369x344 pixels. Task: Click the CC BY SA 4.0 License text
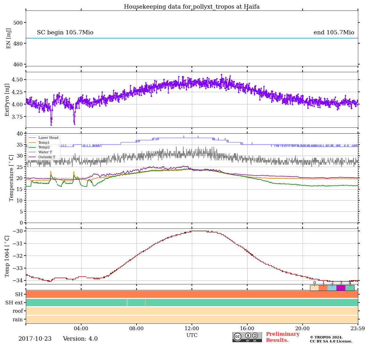tap(331, 341)
